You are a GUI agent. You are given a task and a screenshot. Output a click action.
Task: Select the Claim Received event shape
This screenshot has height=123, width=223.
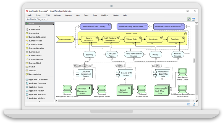[65, 40]
